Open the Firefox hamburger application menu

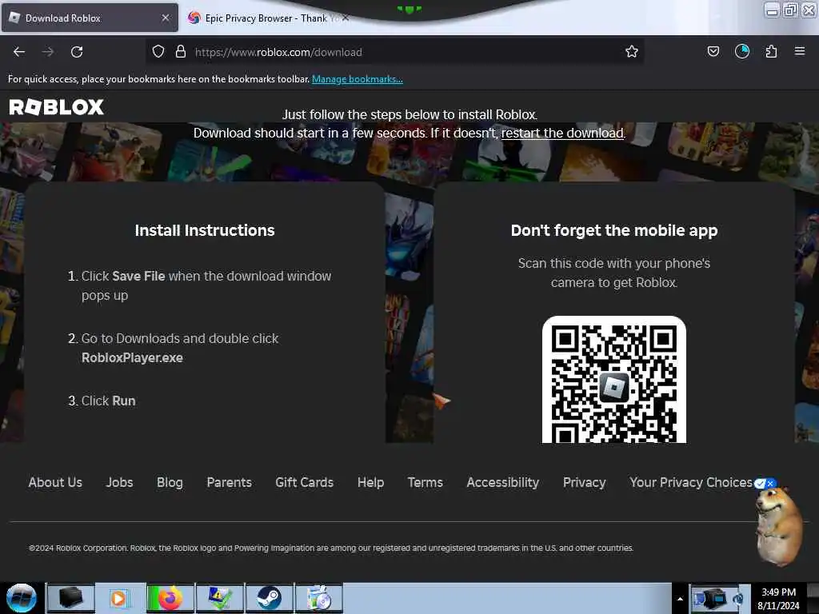click(x=800, y=51)
